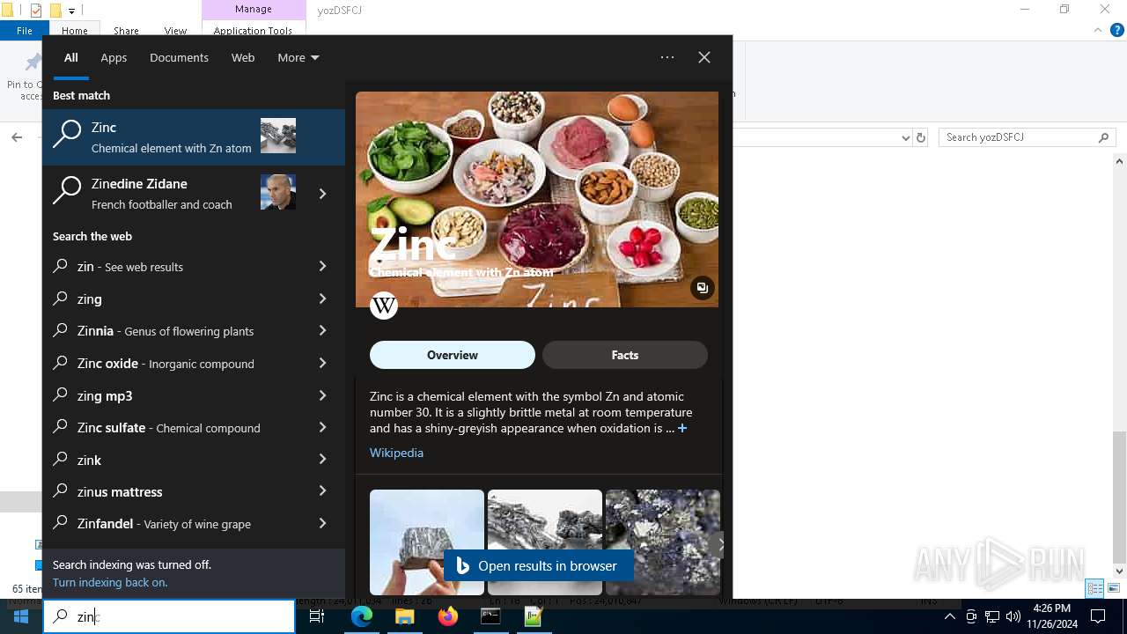Screen dimensions: 1127x634
Task: Open search options ellipsis menu
Action: [x=667, y=57]
